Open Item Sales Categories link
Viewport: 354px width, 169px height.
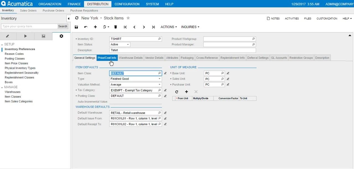pyautogui.click(x=19, y=101)
